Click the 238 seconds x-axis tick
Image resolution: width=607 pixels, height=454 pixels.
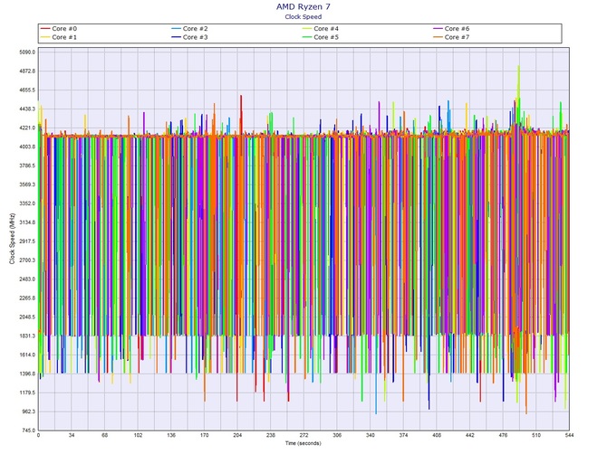coord(271,435)
